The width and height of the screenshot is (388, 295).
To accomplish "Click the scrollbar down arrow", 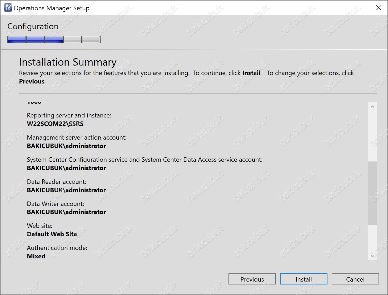I will click(372, 255).
